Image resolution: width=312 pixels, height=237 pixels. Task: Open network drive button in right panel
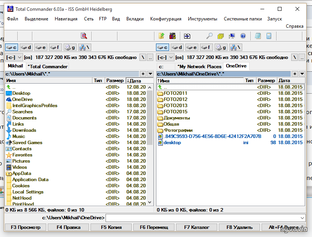click(x=236, y=47)
